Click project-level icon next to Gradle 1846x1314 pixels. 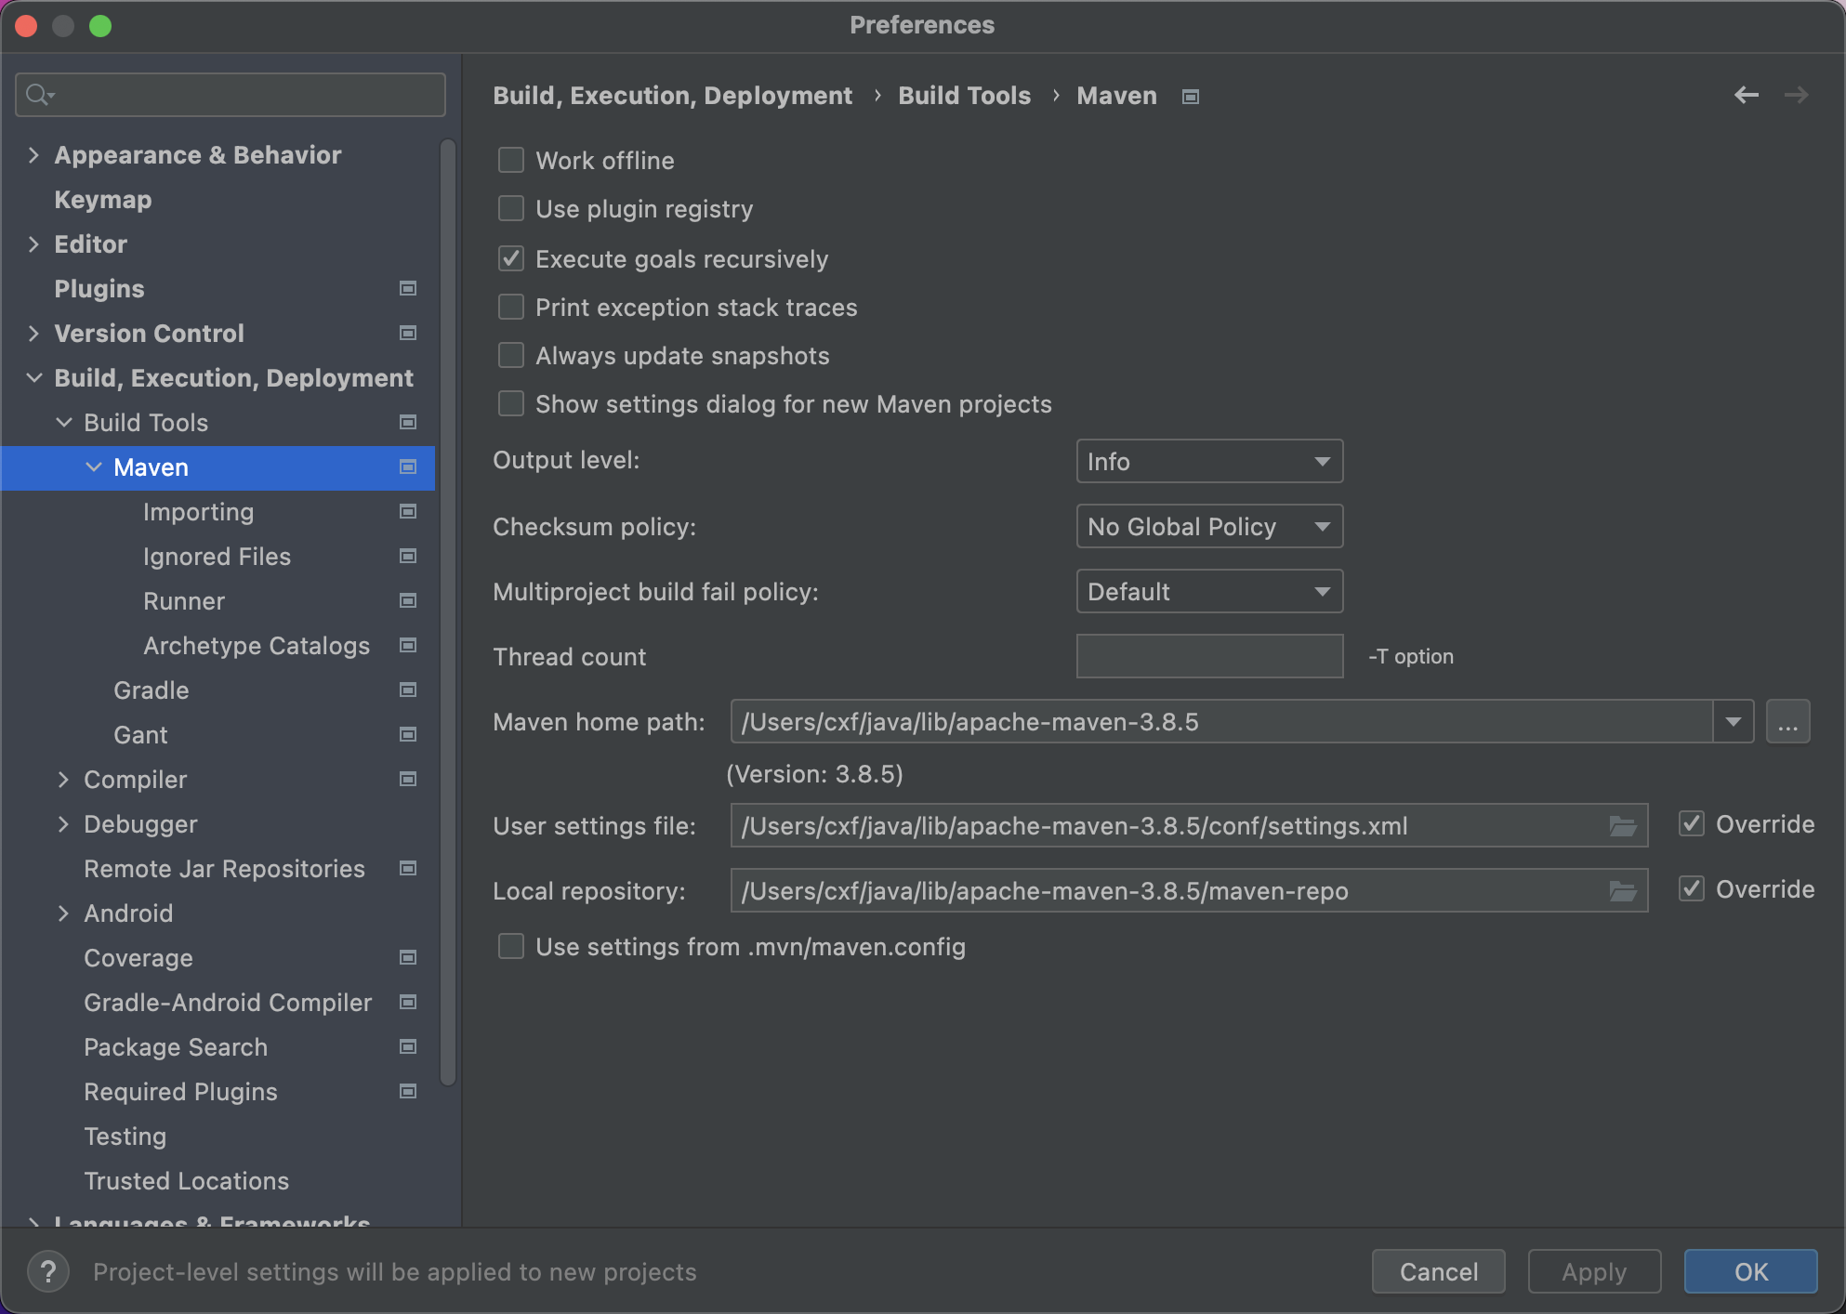pyautogui.click(x=407, y=690)
